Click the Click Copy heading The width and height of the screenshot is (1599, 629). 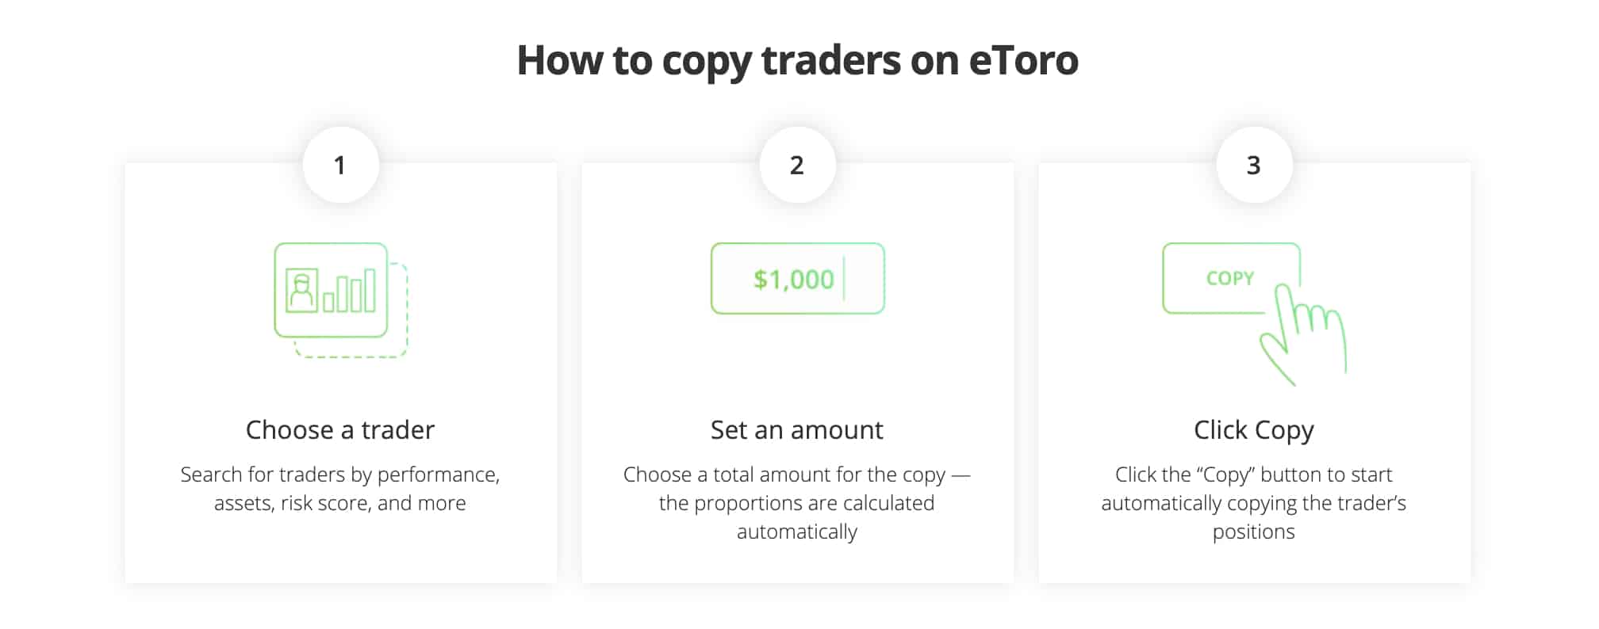[1254, 430]
